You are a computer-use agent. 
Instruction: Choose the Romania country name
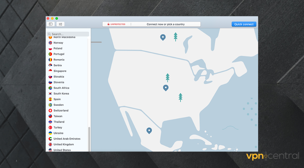coord(59,59)
